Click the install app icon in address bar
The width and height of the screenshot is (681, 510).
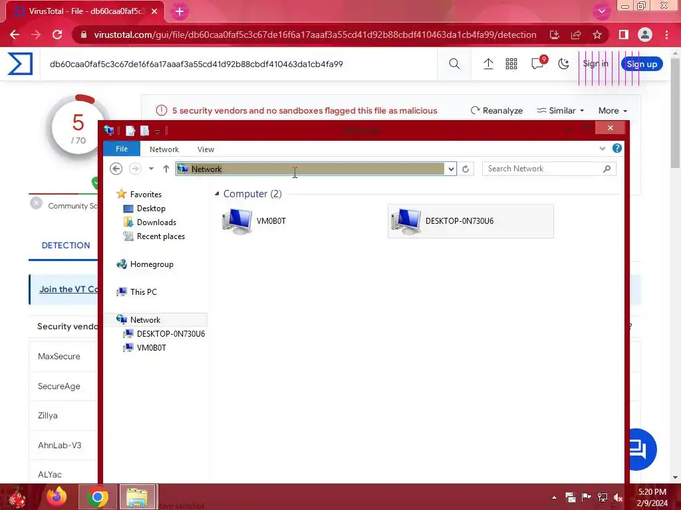coord(554,35)
